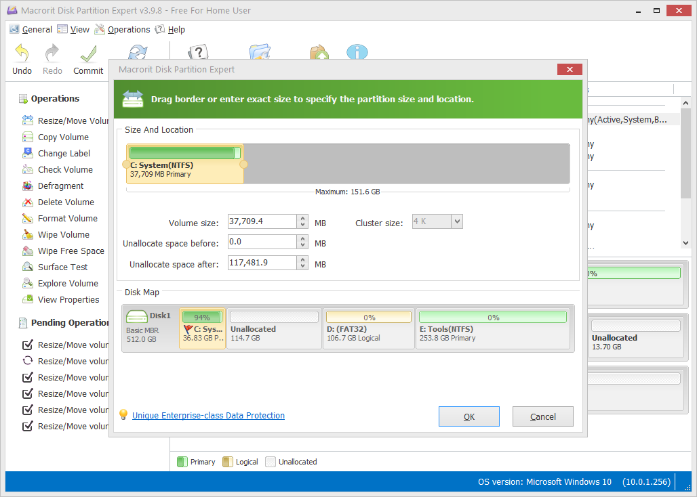697x497 pixels.
Task: Toggle the last Resize/Move pending operation checkbox
Action: tap(28, 426)
